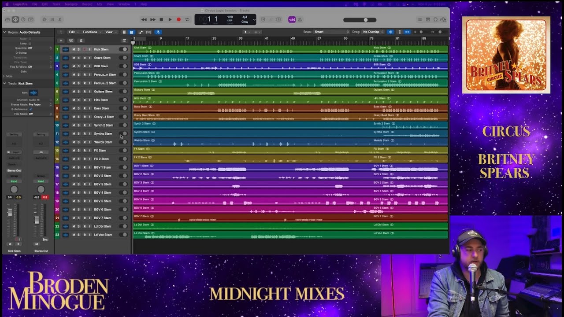Open the Window menu
Viewport: 564px width, 317px height.
pos(124,4)
